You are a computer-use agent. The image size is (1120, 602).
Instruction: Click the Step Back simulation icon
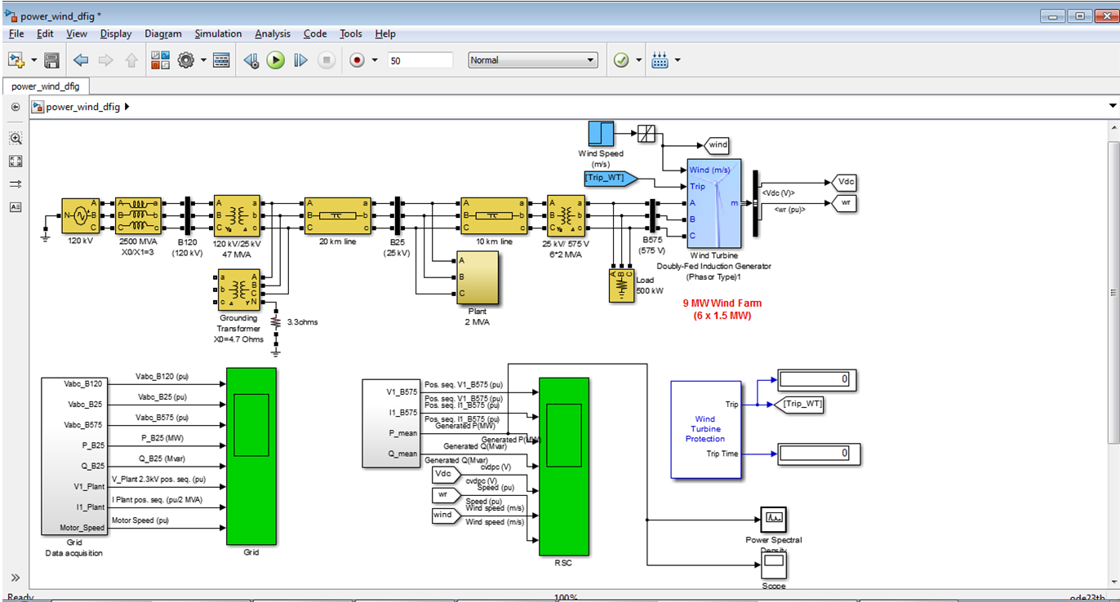251,60
